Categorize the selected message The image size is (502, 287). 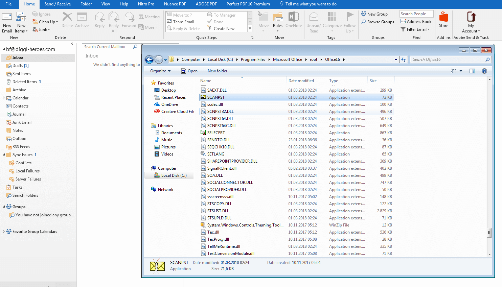[x=332, y=21]
